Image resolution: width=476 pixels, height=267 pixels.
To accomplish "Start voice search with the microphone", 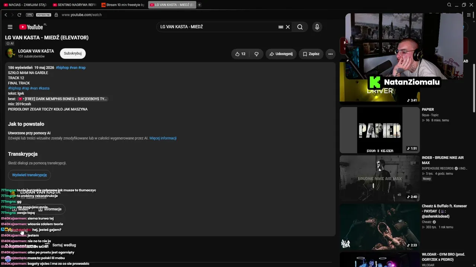I will click(317, 27).
